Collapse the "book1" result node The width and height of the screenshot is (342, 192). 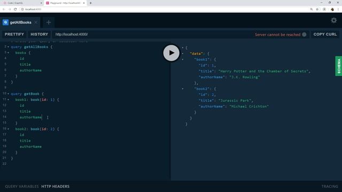pyautogui.click(x=183, y=59)
